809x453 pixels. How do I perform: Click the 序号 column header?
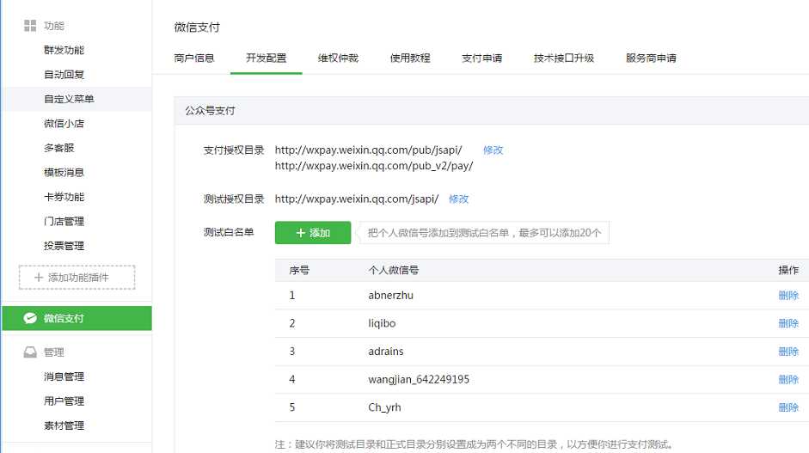point(299,270)
